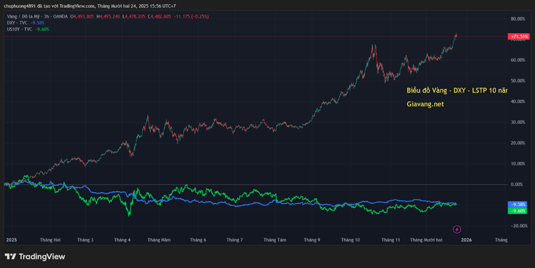The image size is (535, 268).
Task: Click the 80.00% price scale label
Action: pos(517,19)
